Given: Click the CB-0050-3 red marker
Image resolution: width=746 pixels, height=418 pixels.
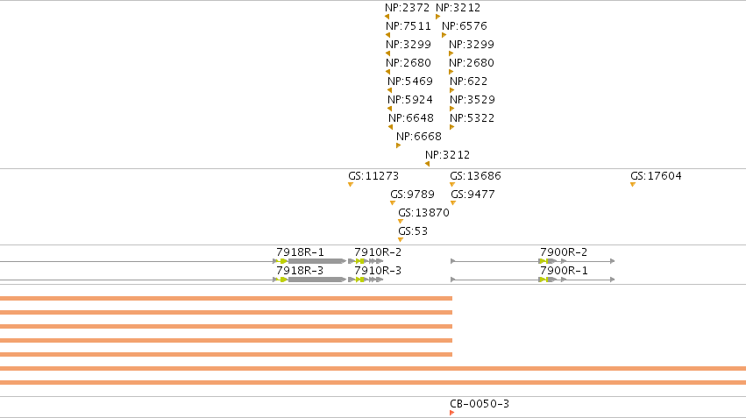Looking at the screenshot, I should [x=452, y=413].
